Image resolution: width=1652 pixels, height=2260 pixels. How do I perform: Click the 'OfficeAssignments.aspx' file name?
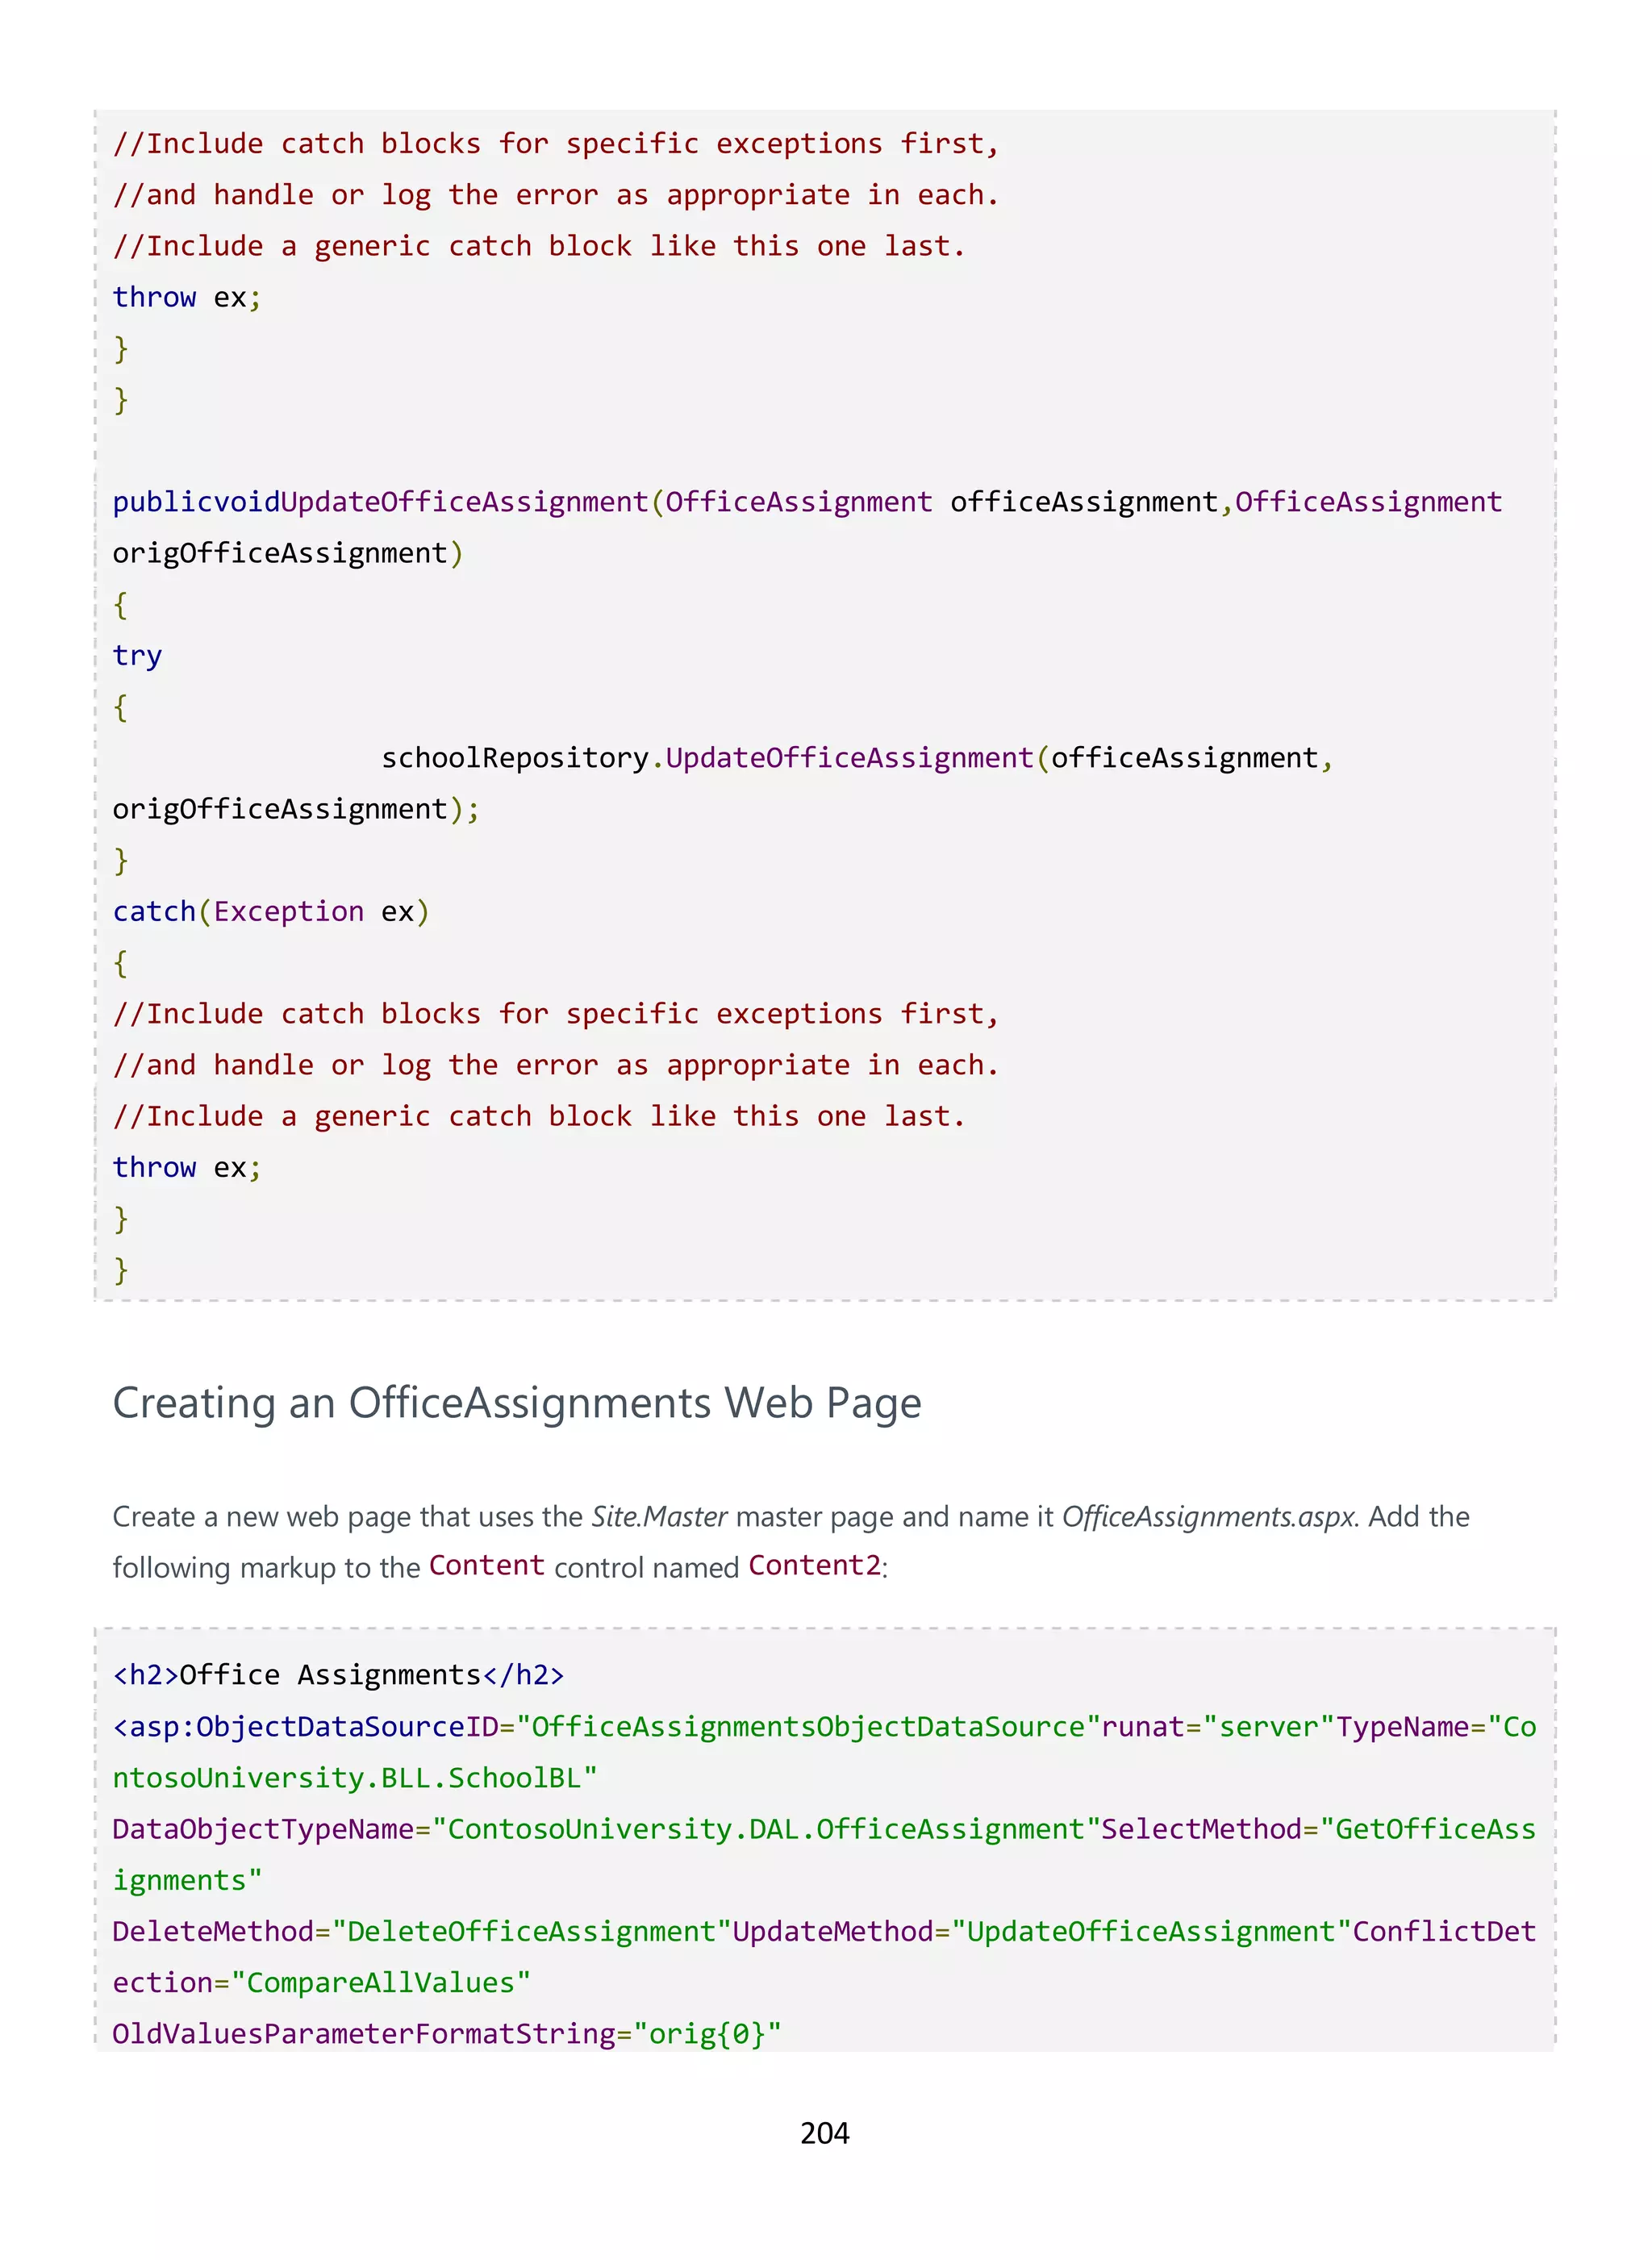click(x=1207, y=1517)
